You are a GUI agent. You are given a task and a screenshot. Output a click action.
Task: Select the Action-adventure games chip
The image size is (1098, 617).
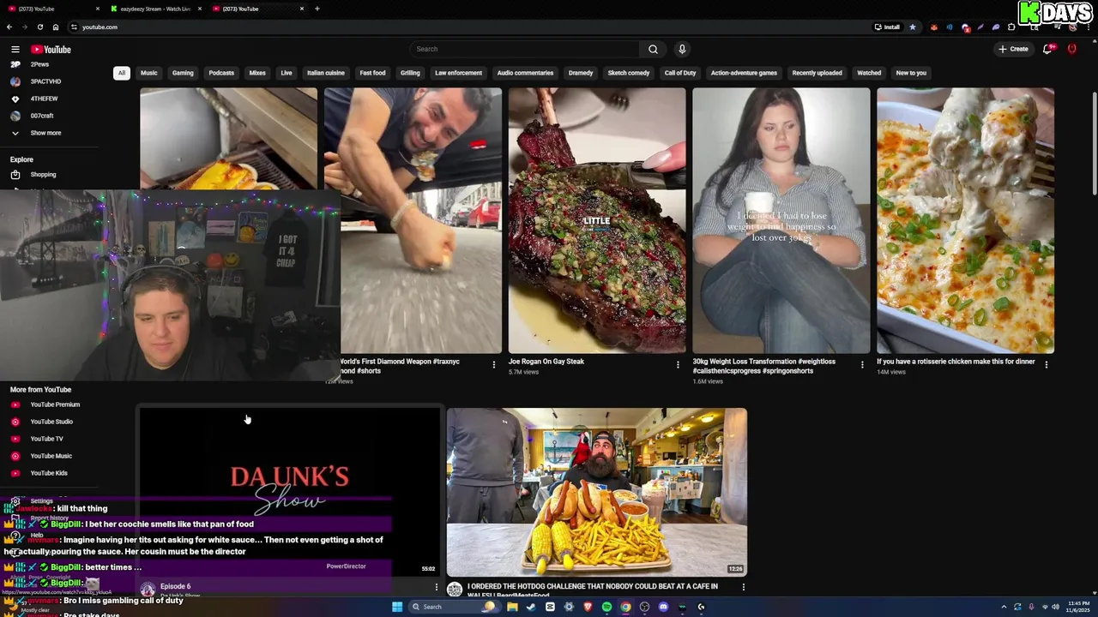pos(744,73)
